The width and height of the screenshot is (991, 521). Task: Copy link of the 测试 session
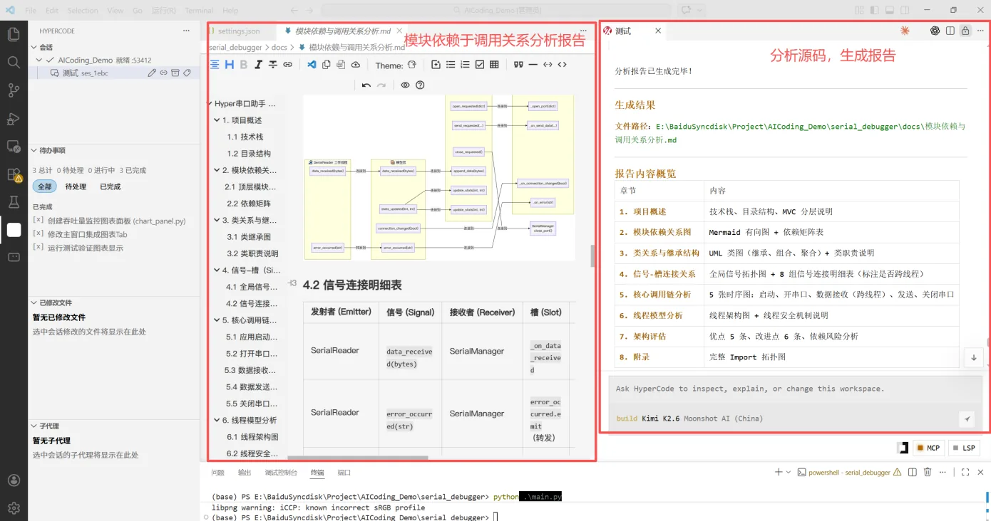coord(163,73)
